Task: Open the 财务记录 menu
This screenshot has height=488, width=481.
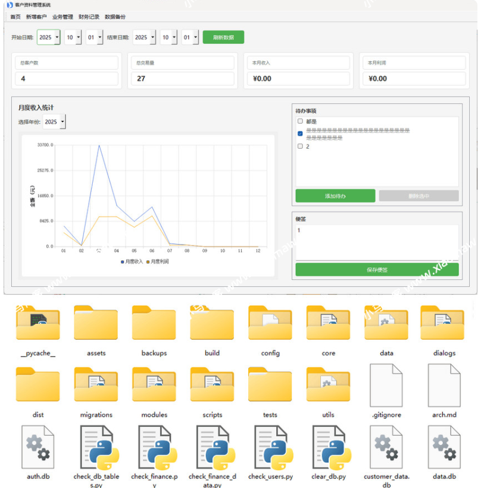Action: click(x=89, y=17)
